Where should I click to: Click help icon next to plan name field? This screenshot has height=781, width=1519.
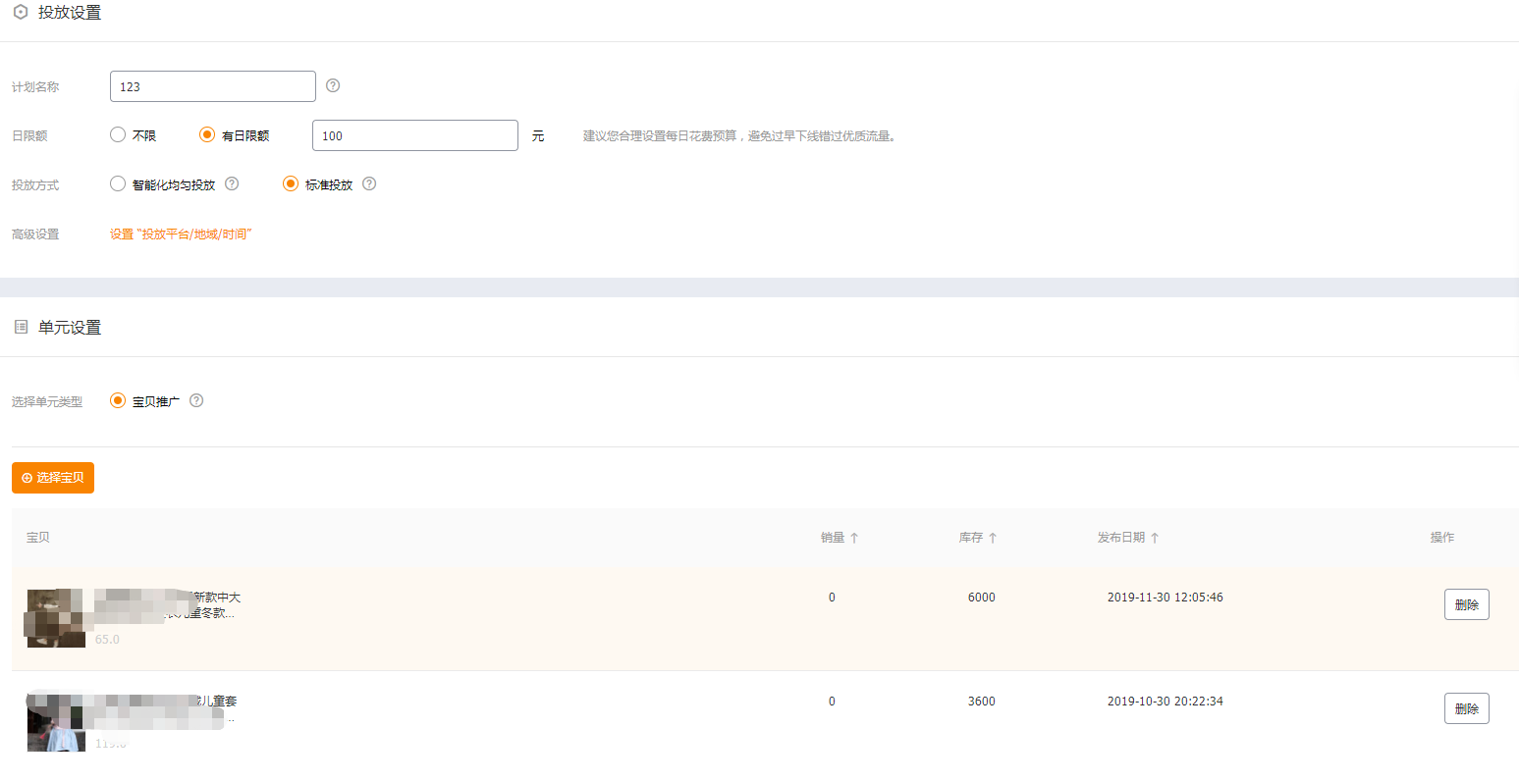tap(333, 85)
